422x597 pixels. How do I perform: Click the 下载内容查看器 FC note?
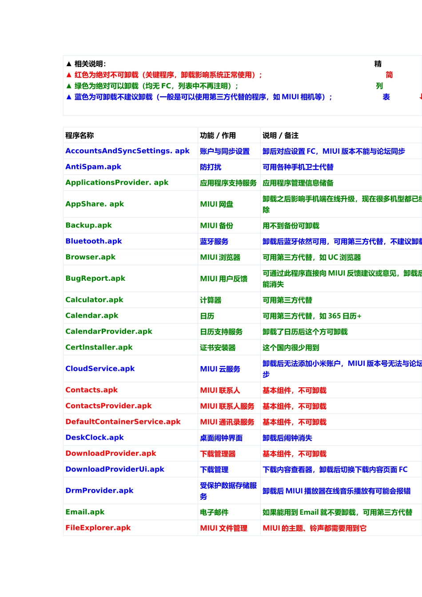coord(335,470)
